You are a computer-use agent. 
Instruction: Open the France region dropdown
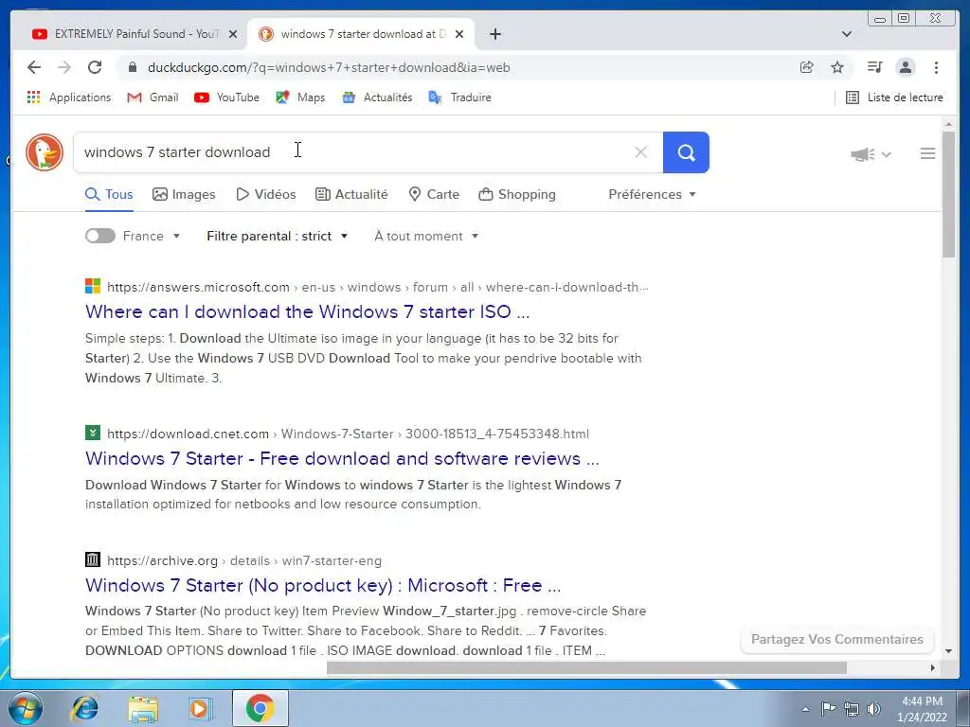[152, 236]
